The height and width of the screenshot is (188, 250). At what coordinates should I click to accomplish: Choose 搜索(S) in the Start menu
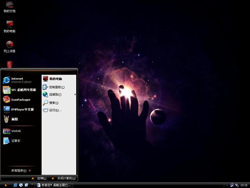click(x=54, y=103)
